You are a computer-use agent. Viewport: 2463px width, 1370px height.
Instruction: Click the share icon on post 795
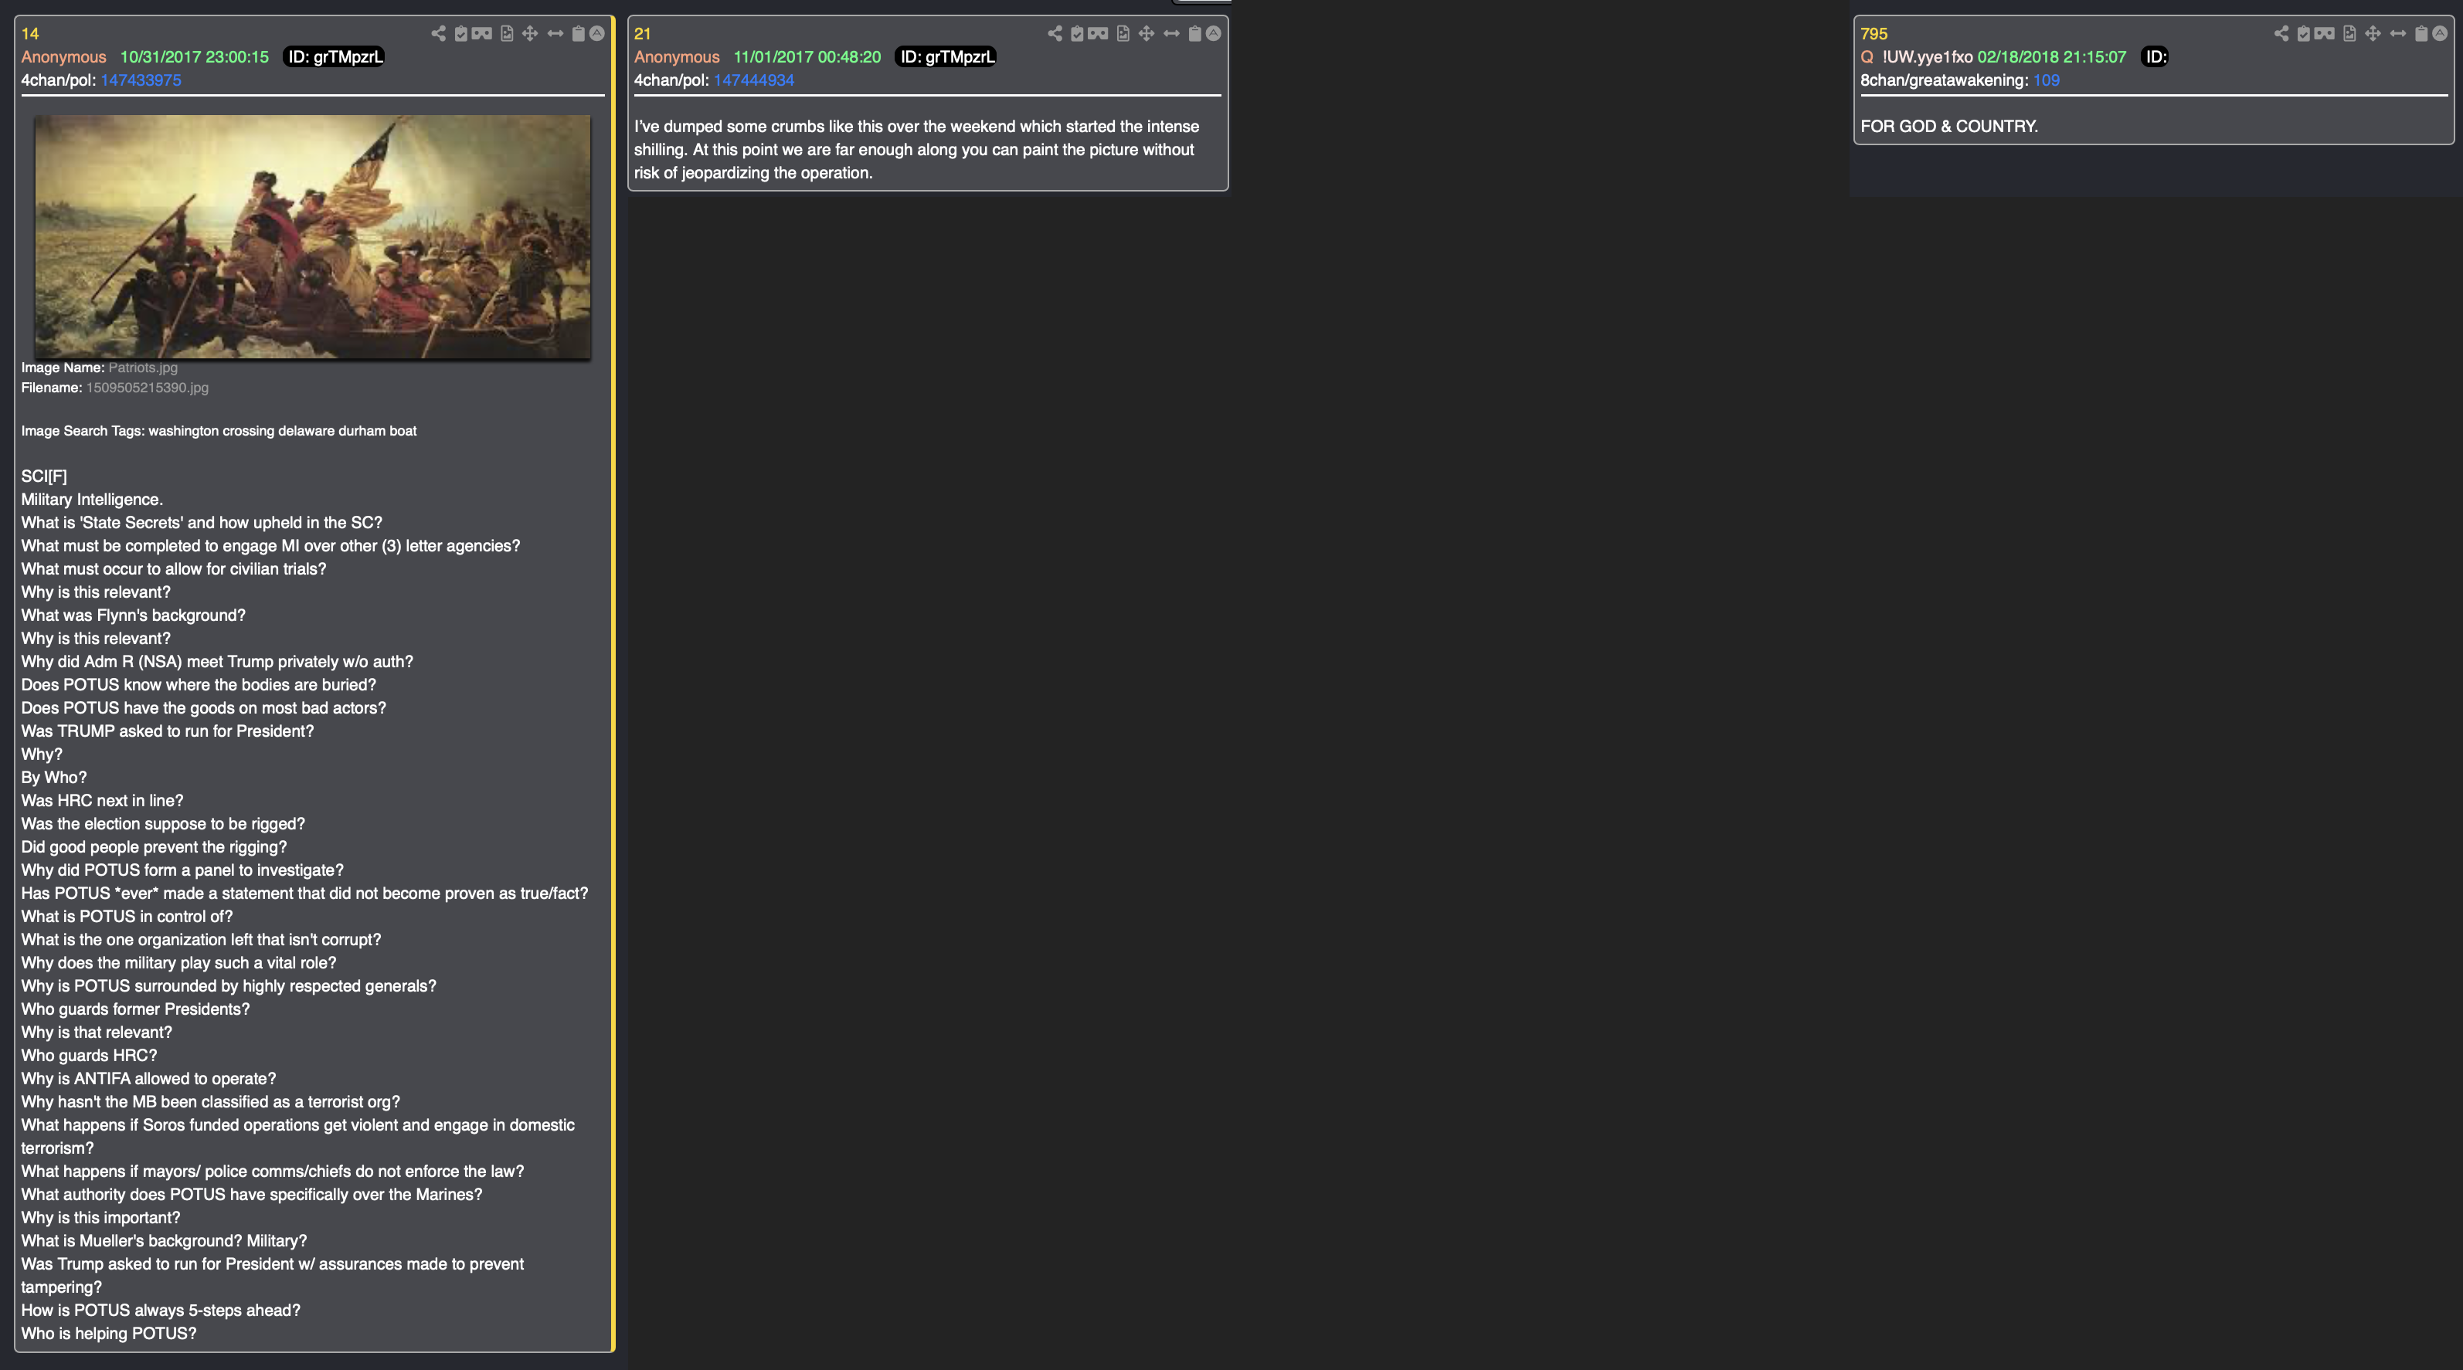click(x=2281, y=33)
